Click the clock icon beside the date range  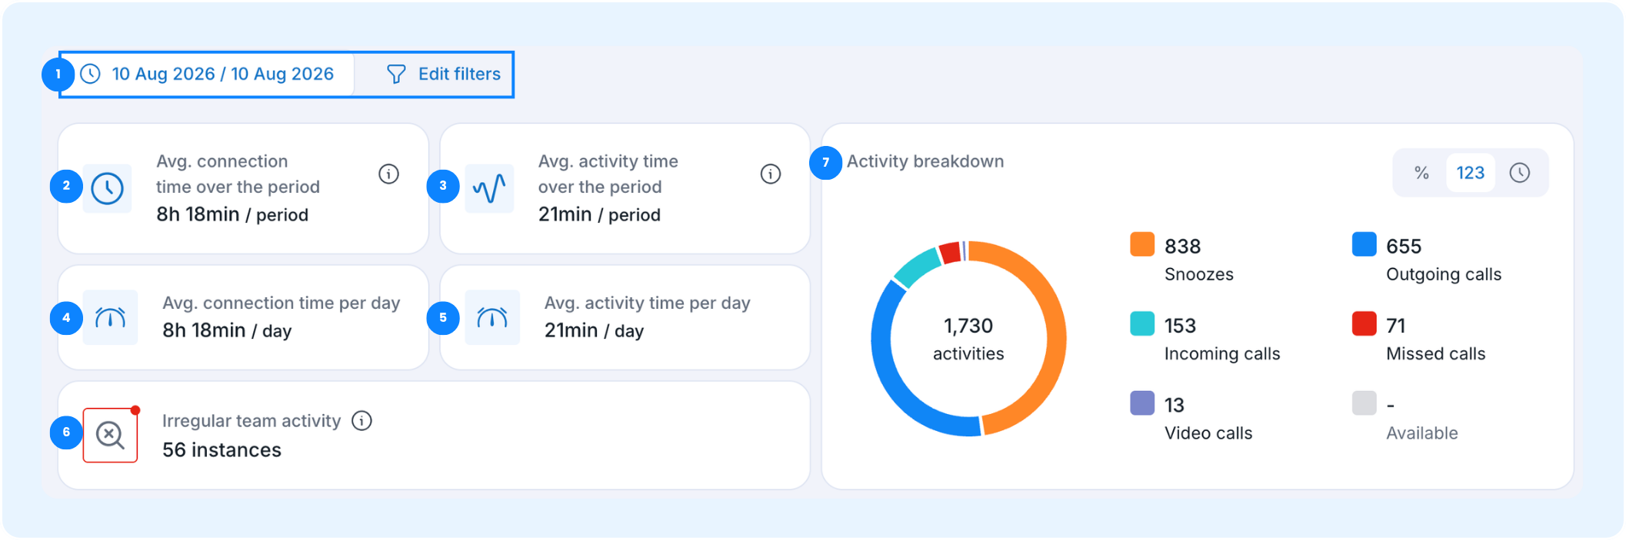[91, 74]
